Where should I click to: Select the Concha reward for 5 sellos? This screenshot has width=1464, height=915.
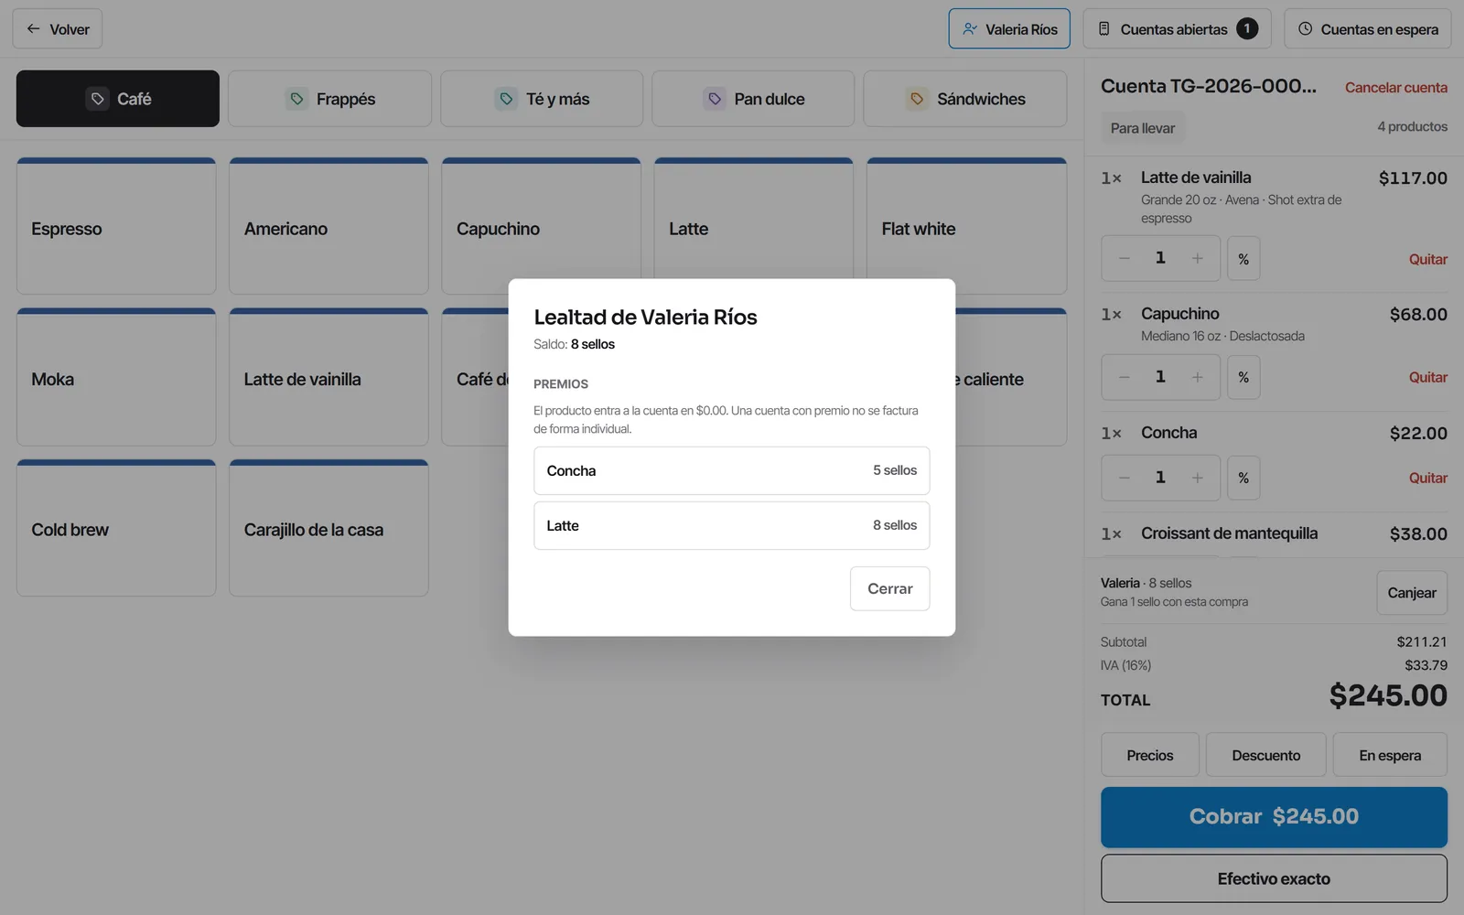732,470
